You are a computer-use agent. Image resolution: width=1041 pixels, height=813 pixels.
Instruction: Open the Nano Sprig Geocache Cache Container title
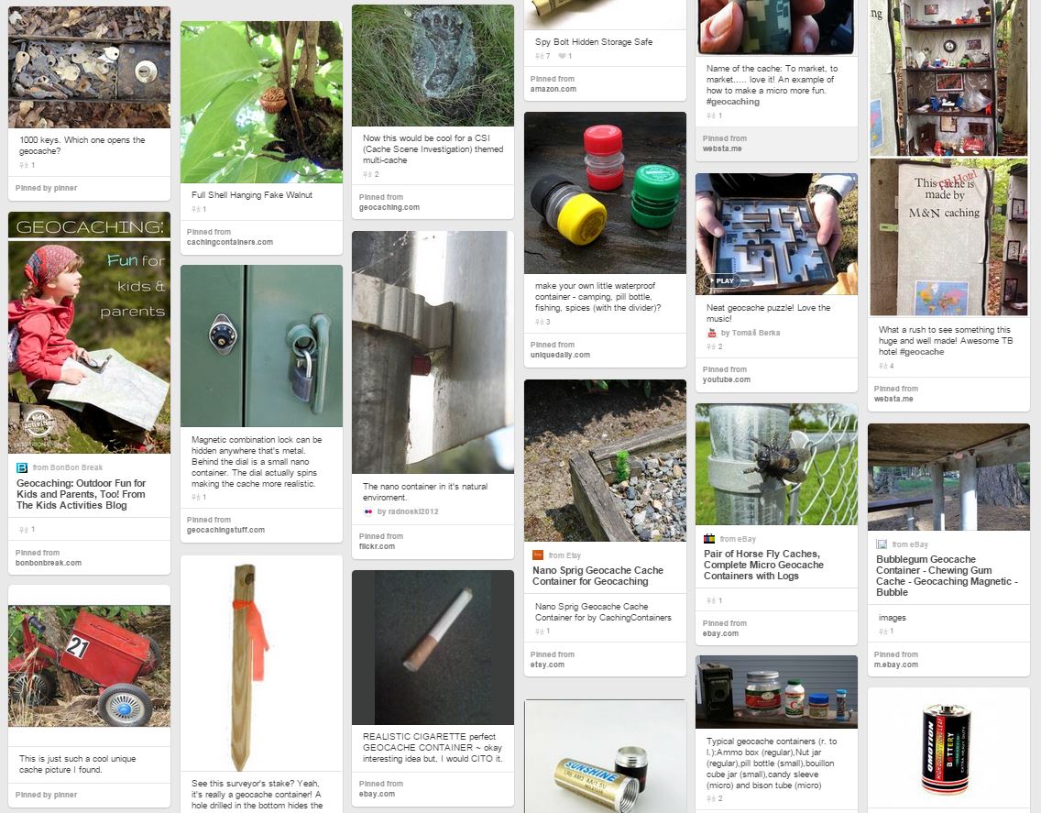(x=597, y=576)
